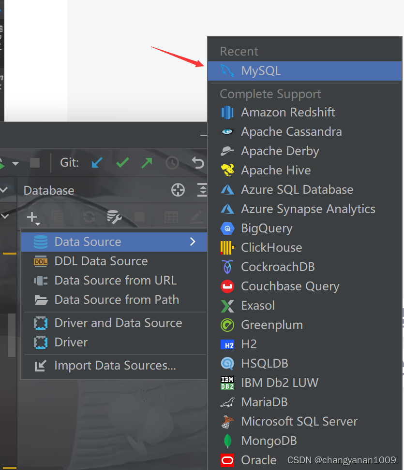Select MySQL from the Recent list
The image size is (404, 470).
pos(305,71)
